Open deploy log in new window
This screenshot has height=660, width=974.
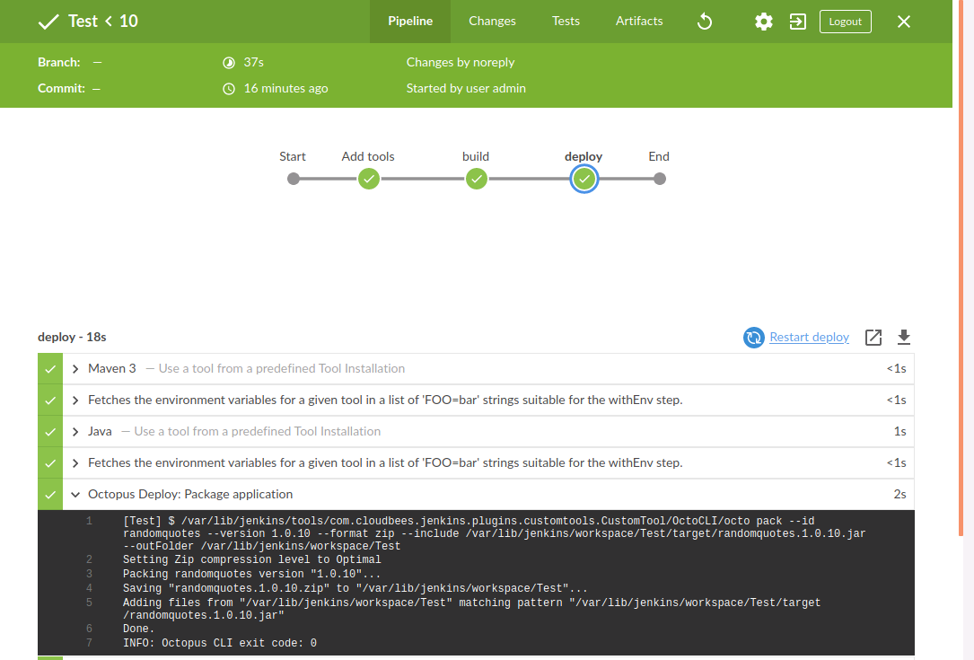tap(873, 337)
